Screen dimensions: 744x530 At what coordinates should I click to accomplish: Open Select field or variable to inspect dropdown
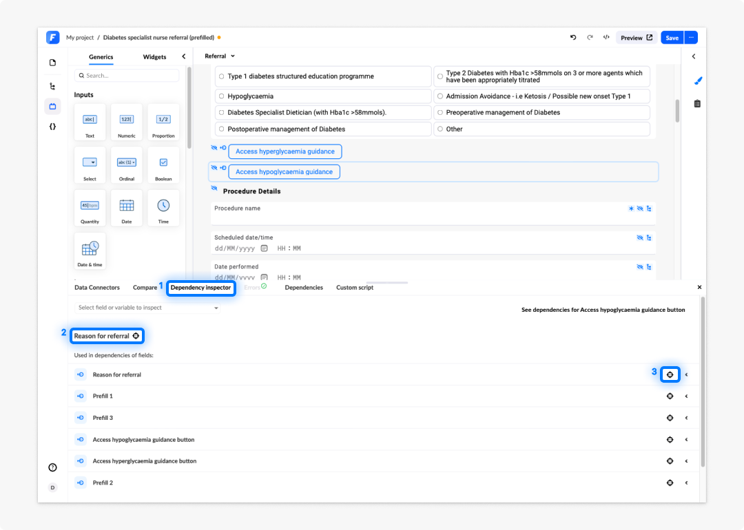(147, 308)
